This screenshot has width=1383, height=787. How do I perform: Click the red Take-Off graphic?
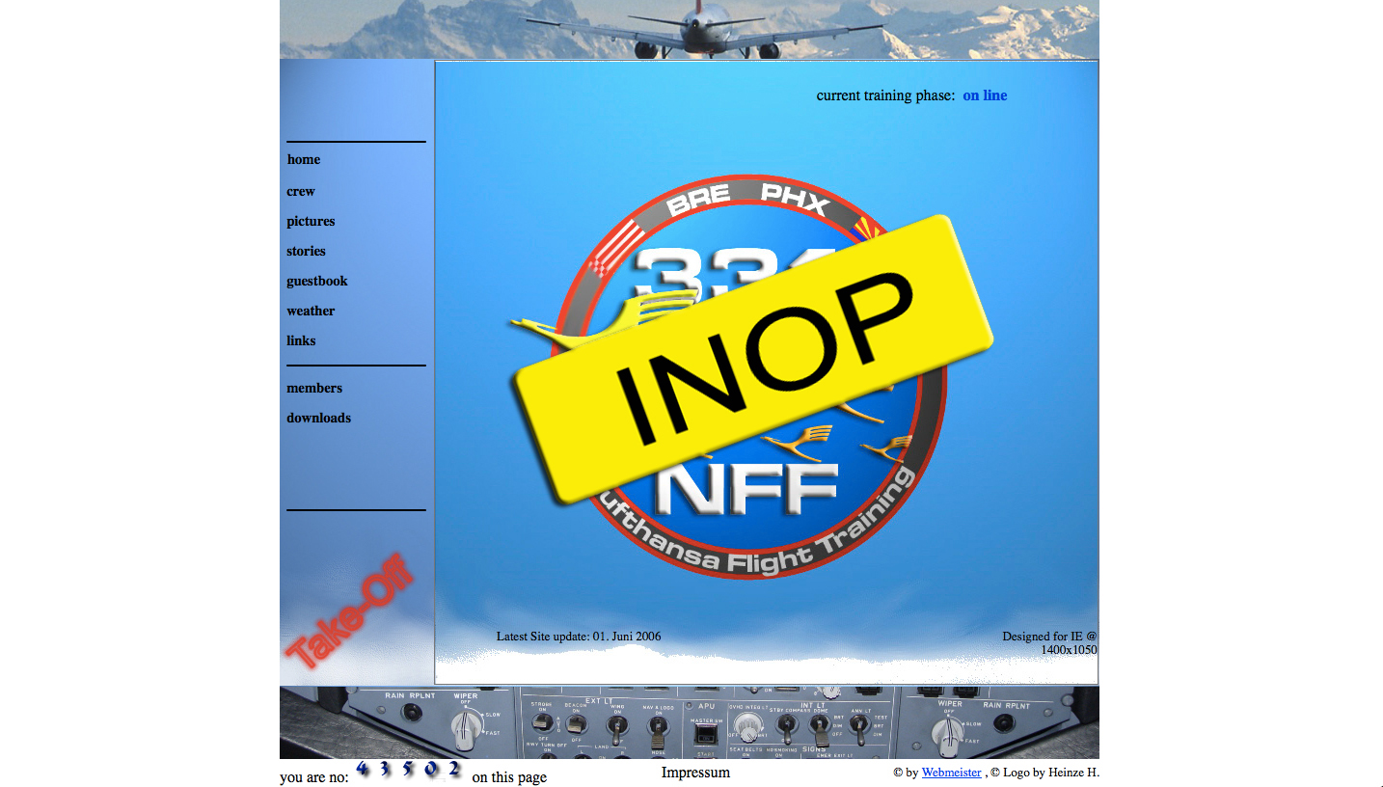point(350,611)
